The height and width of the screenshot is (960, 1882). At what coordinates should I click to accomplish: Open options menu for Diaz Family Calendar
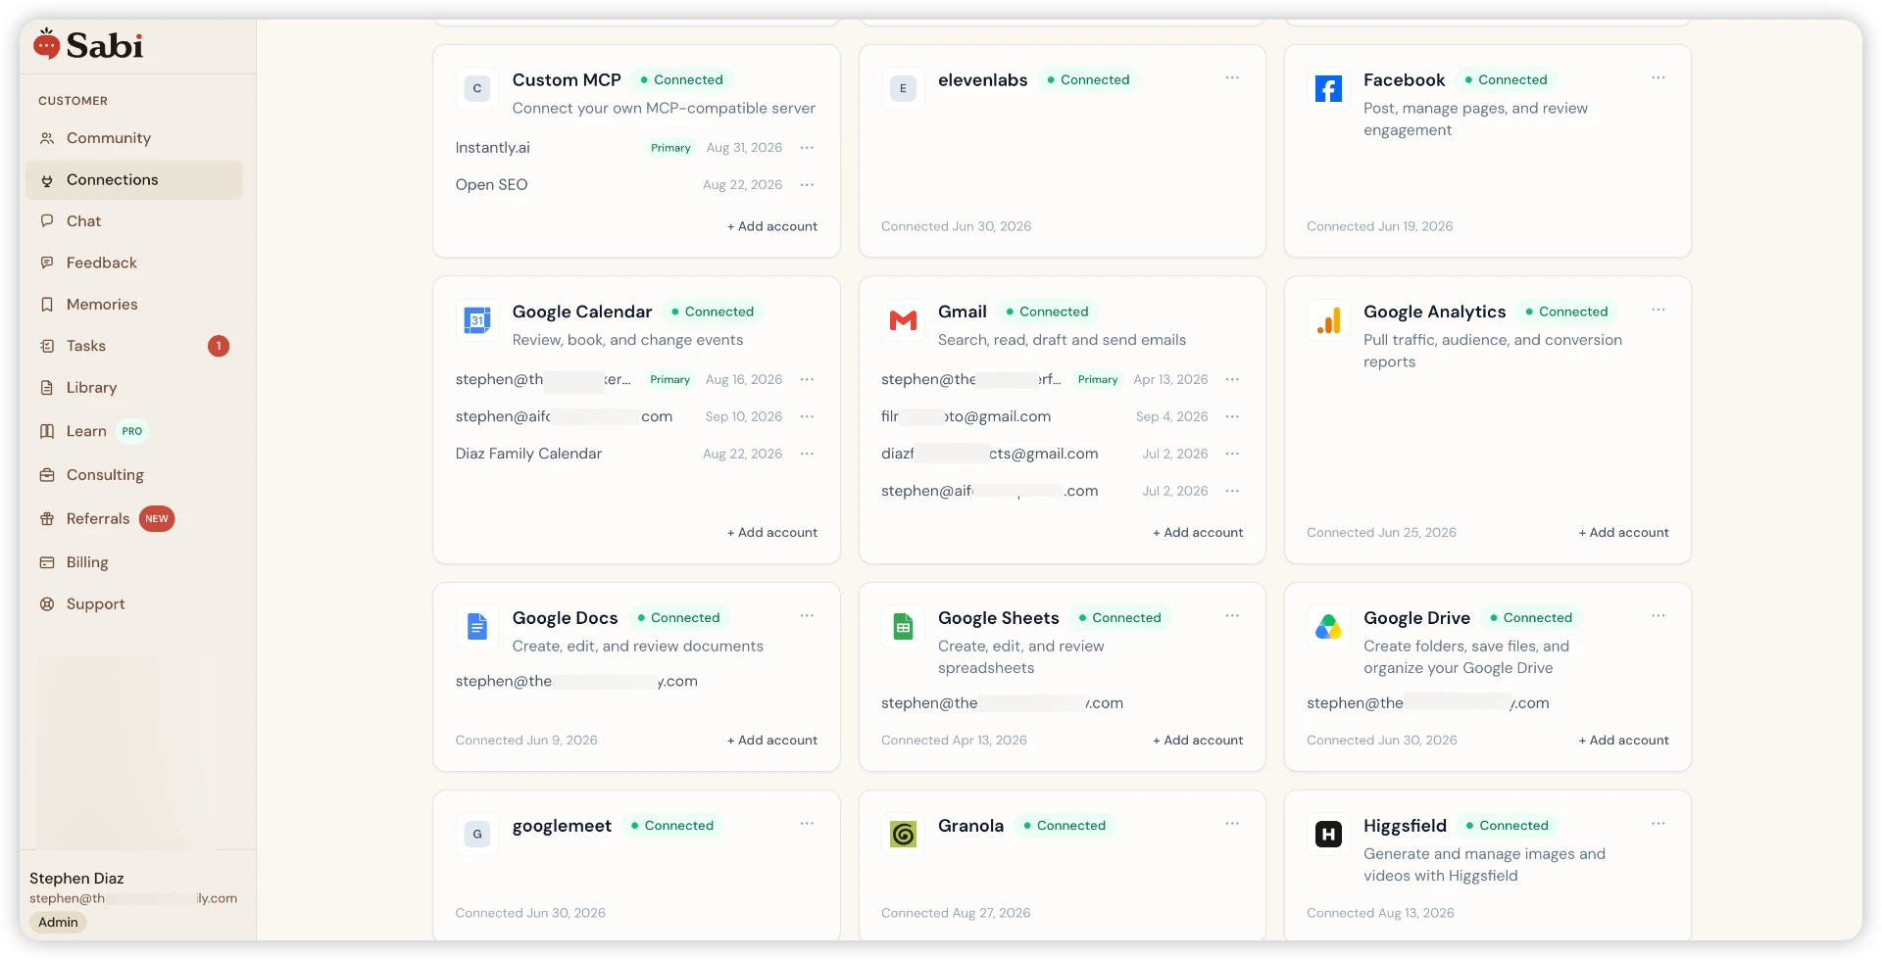click(x=807, y=455)
